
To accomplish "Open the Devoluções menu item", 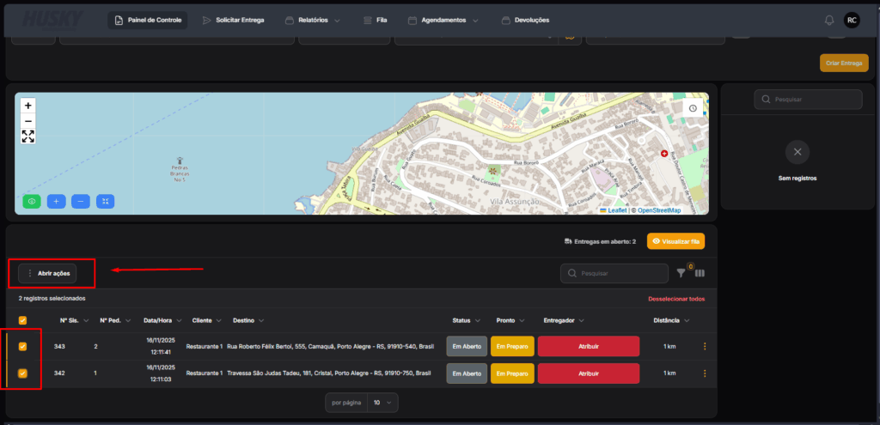I will pyautogui.click(x=525, y=20).
